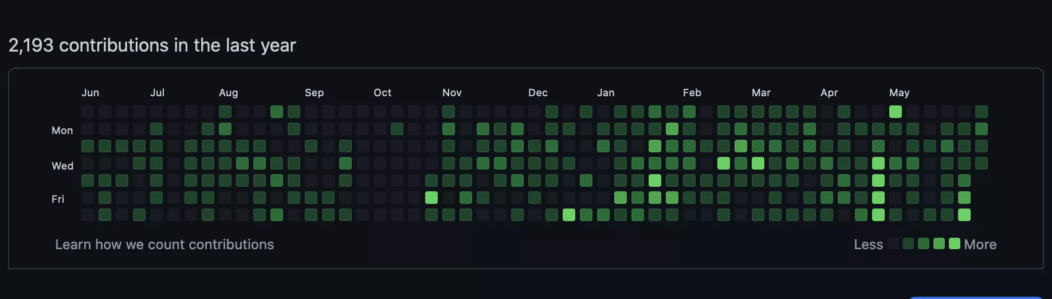Open the 'Learn how we count contributions' link

[164, 245]
